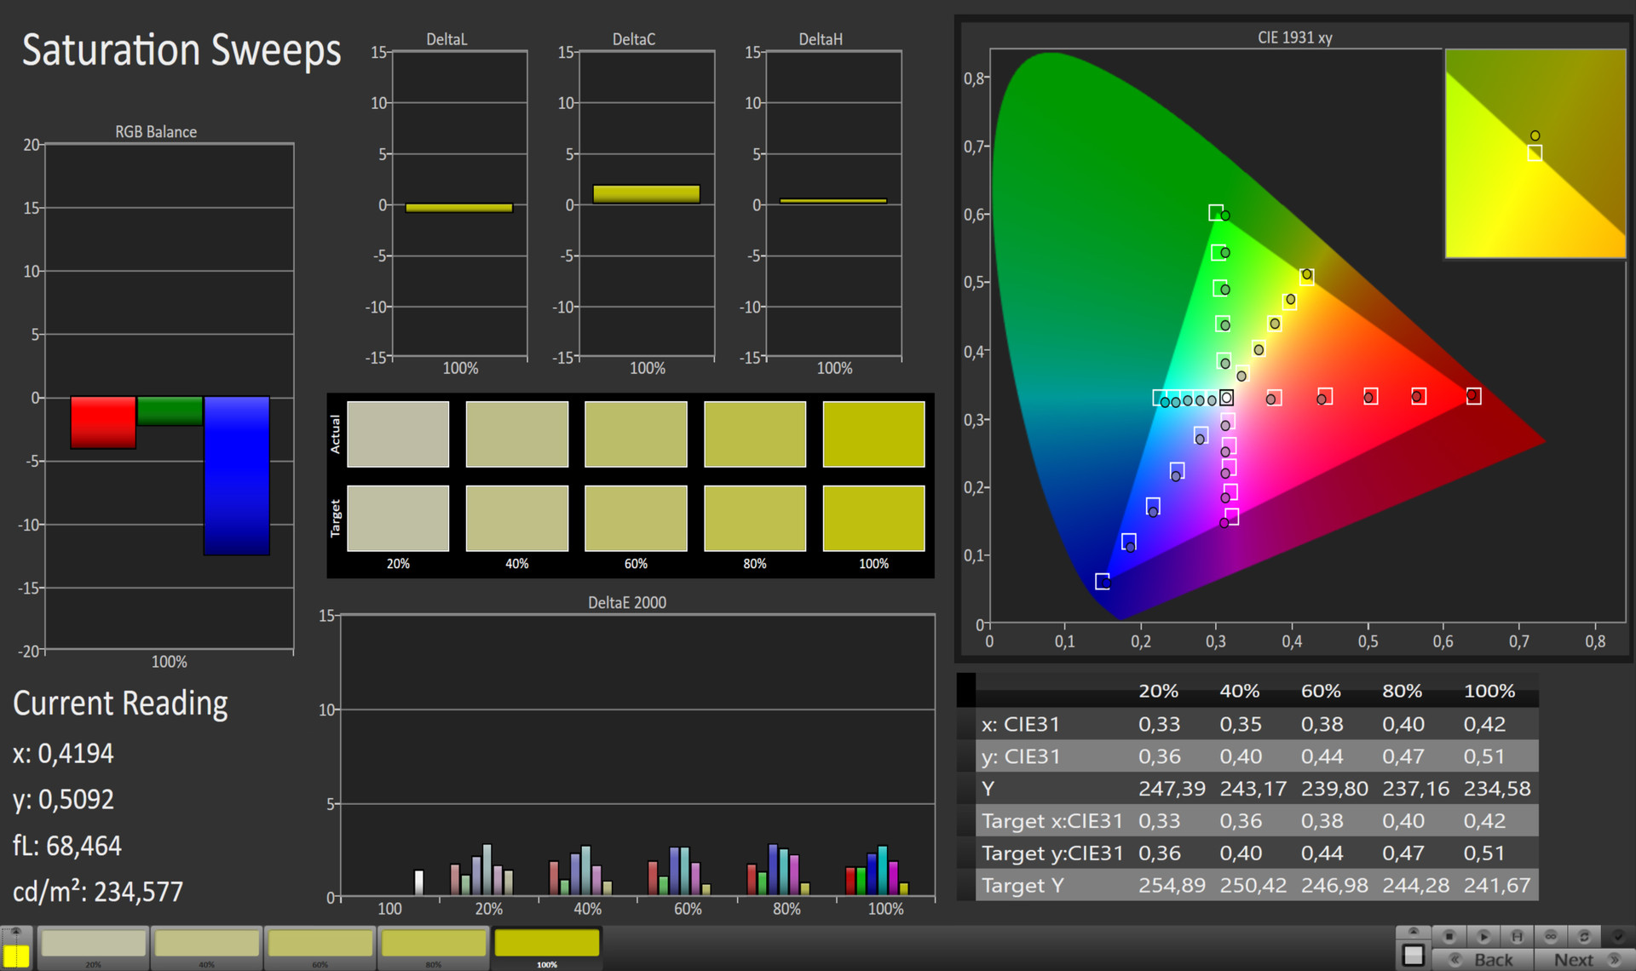This screenshot has height=971, width=1636.
Task: Click the 100% blue target square on CIE diagram
Action: [x=1102, y=581]
